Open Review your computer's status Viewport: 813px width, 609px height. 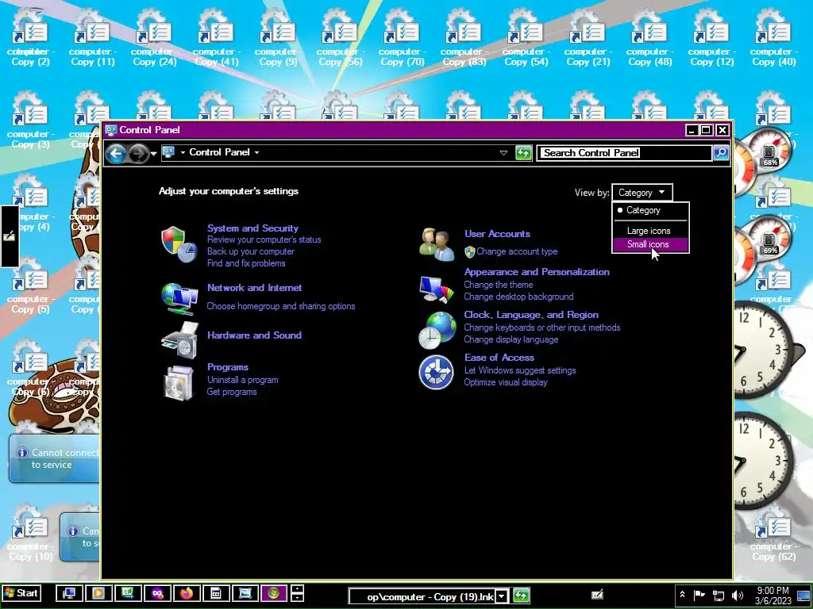[x=264, y=239]
